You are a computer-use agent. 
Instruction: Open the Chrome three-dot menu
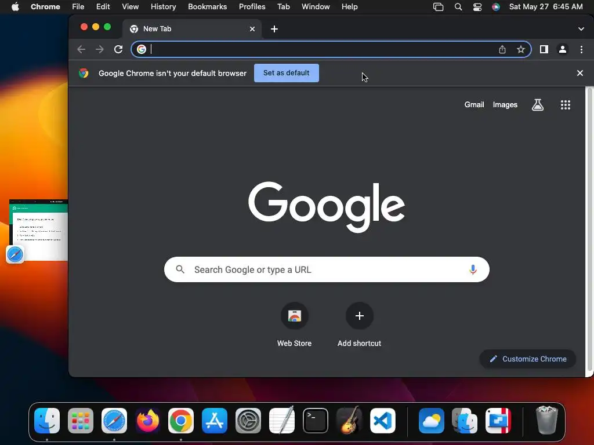[x=581, y=50]
